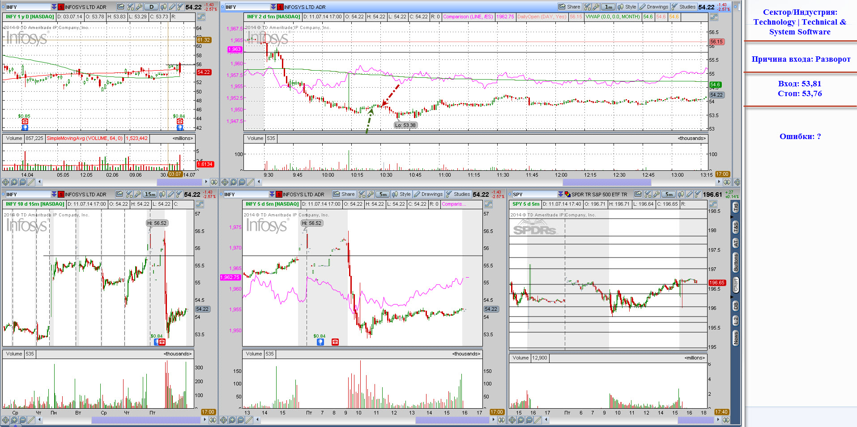Click expand-axis icon under INFY daily chart
857x427 pixels.
(x=214, y=182)
